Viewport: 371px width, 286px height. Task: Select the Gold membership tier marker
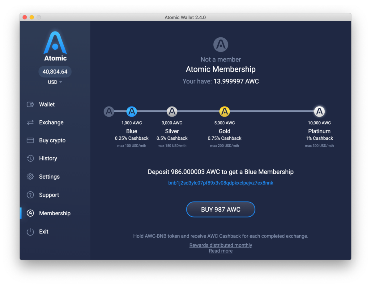click(x=224, y=112)
